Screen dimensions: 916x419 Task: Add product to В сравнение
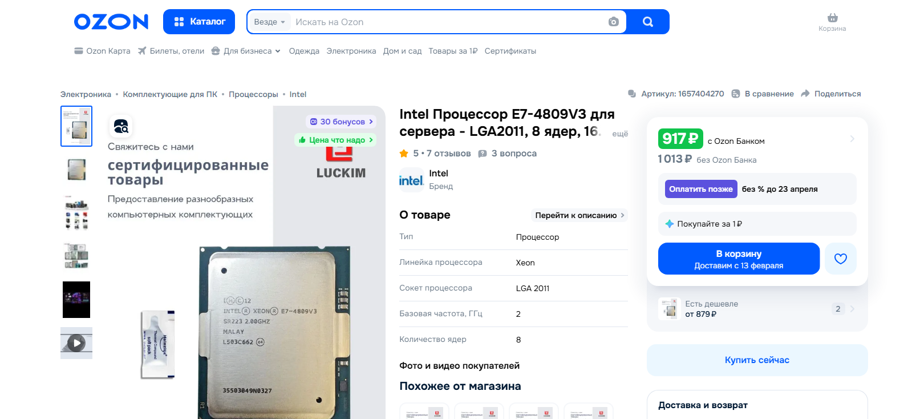pos(763,94)
